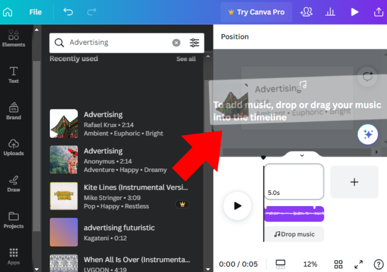Adjust the 12% zoom control
387x272 pixels.
(x=310, y=264)
